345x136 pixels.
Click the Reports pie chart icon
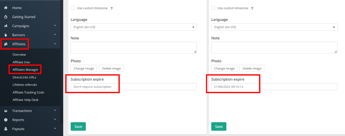[6, 120]
